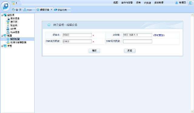Click the 确定 confirm button

point(94,51)
